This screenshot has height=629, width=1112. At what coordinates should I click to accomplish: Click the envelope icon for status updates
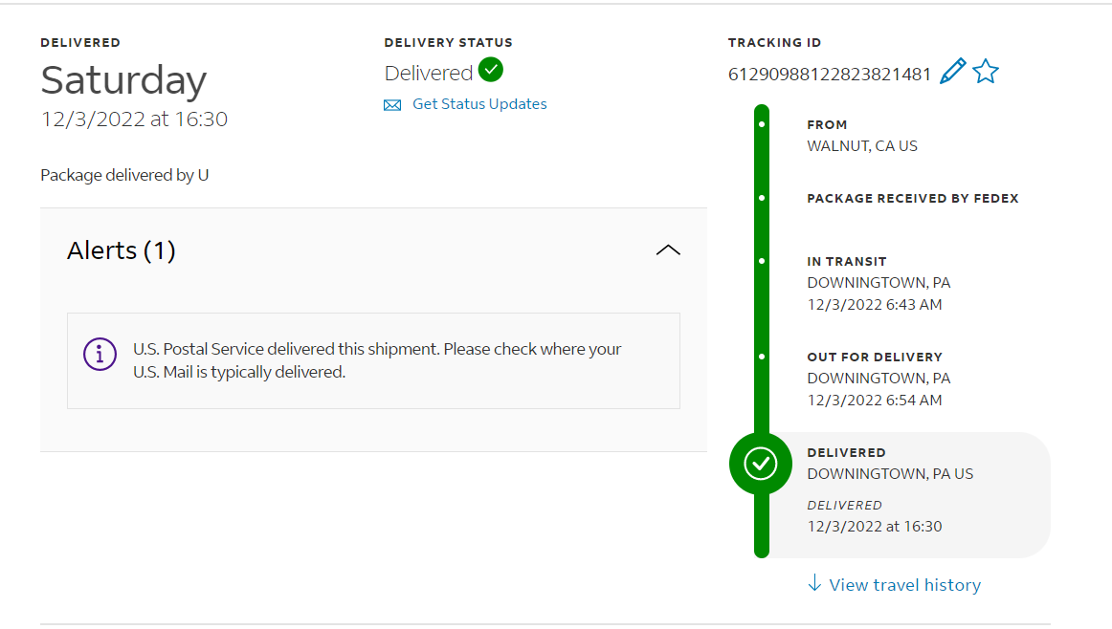(x=392, y=105)
